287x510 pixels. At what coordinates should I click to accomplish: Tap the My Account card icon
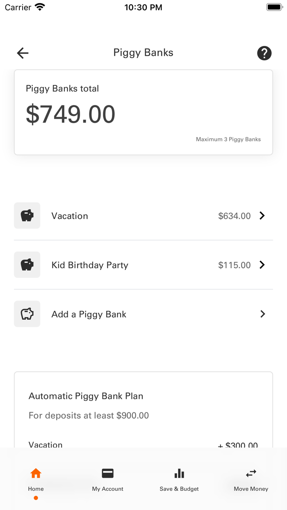coord(107,473)
